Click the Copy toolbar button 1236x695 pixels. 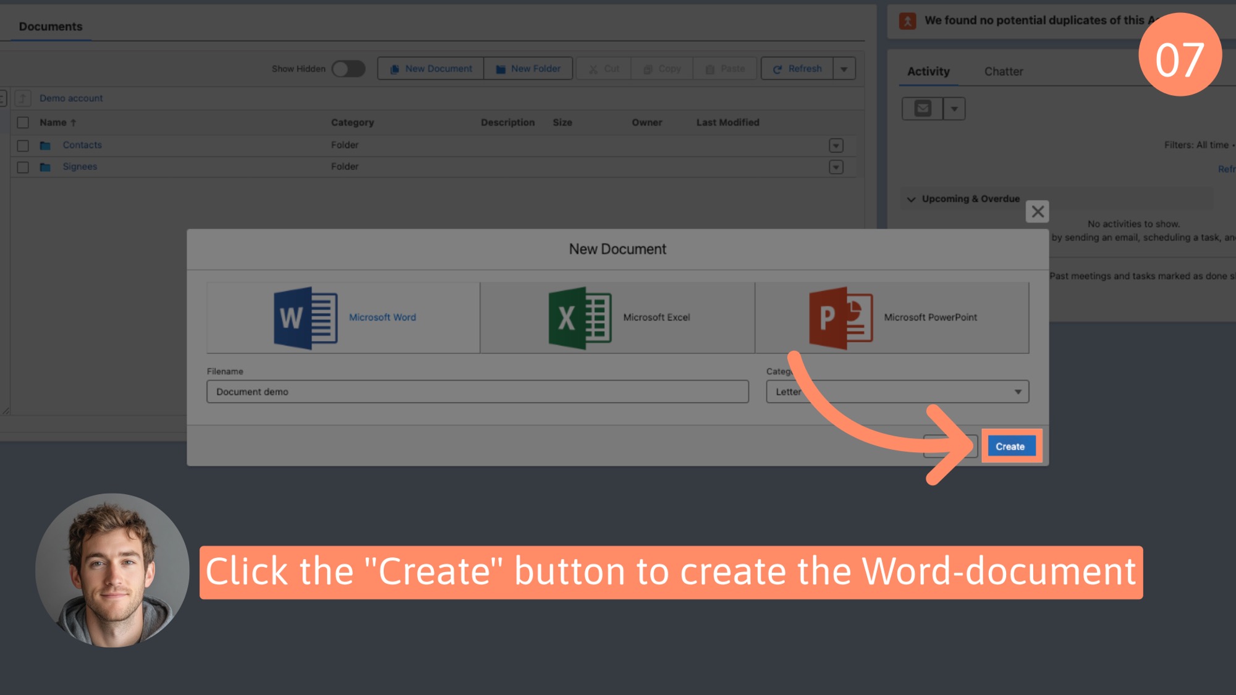tap(662, 69)
